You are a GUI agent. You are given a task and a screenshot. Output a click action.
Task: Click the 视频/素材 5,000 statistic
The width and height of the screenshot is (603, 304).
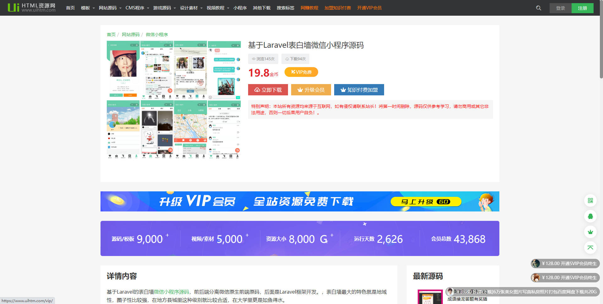(x=220, y=239)
